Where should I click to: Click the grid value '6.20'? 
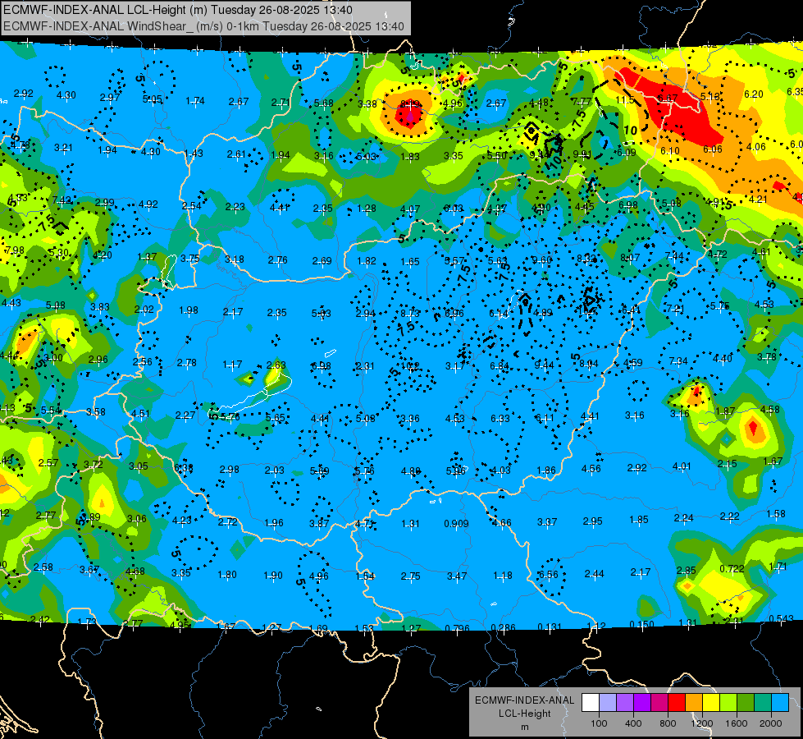(x=753, y=94)
